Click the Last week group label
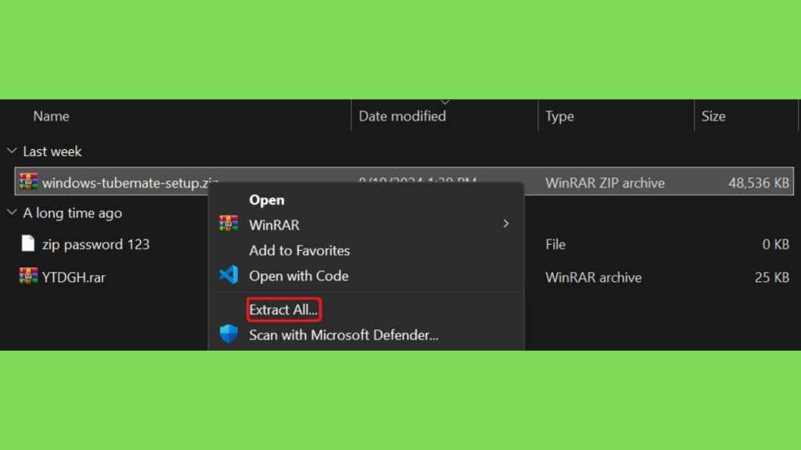Viewport: 801px width, 450px height. 52,152
